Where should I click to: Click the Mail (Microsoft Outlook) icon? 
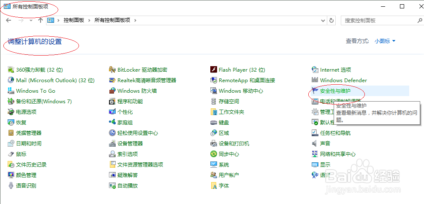11,81
